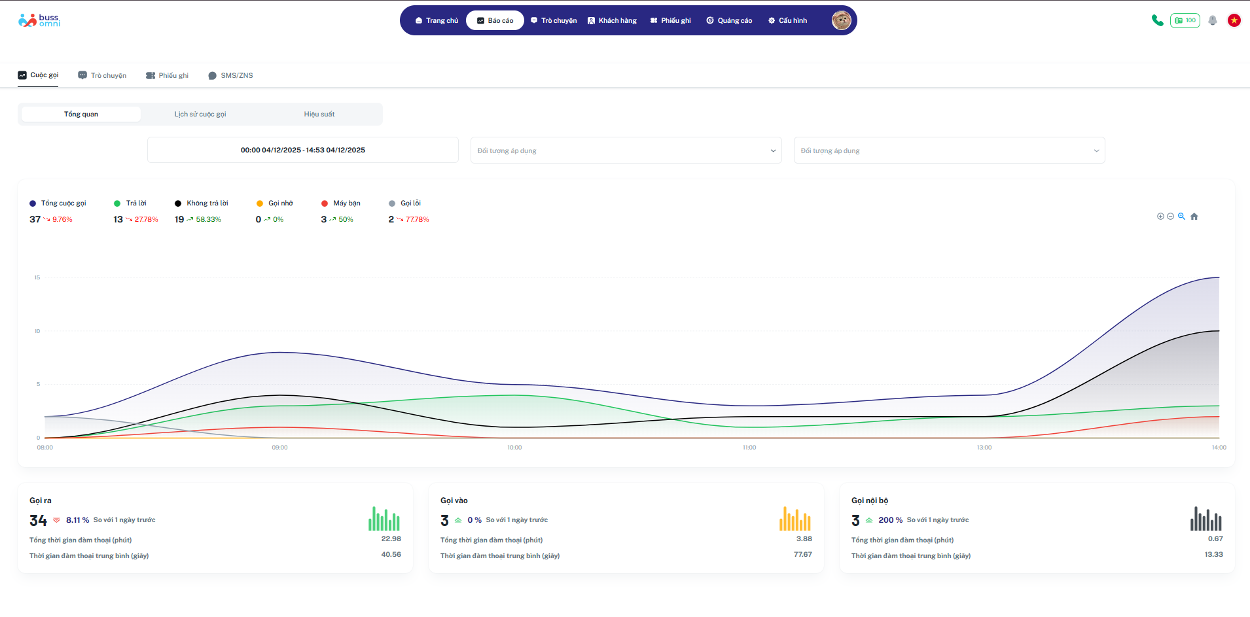The image size is (1250, 617).
Task: Open the date range picker field
Action: (x=302, y=150)
